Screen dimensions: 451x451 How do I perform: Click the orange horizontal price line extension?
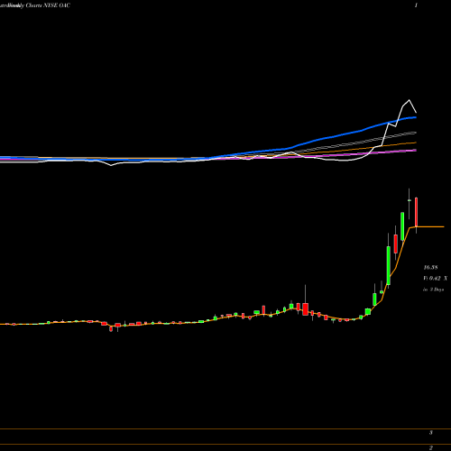430,226
